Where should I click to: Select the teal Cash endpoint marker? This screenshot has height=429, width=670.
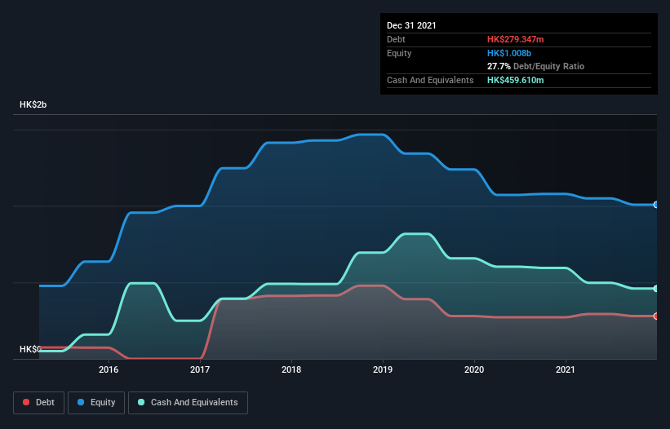(656, 289)
